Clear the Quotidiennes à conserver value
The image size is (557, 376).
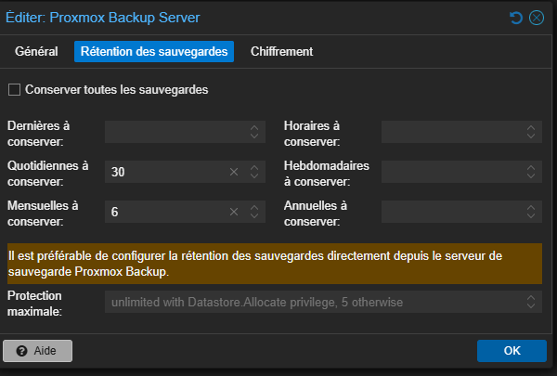(234, 172)
